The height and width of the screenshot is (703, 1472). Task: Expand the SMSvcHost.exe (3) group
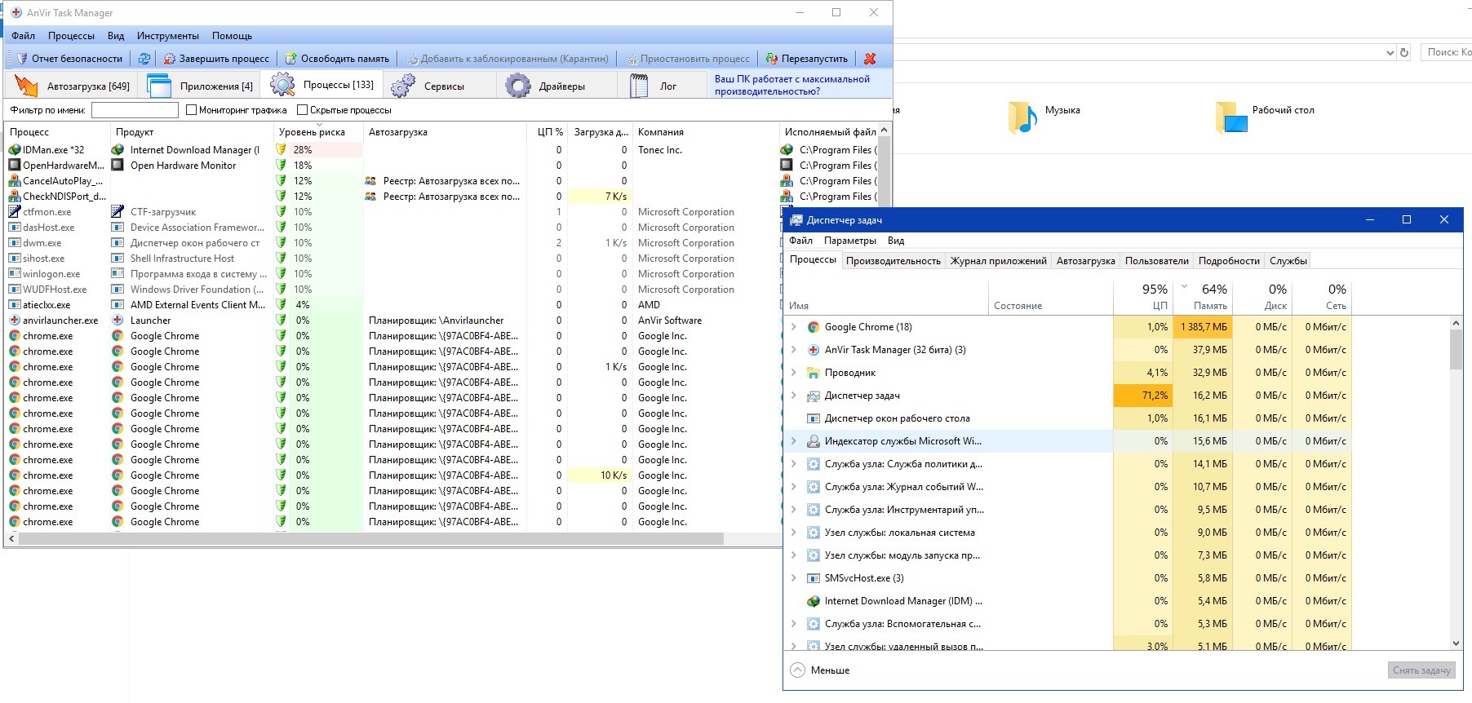tap(794, 578)
